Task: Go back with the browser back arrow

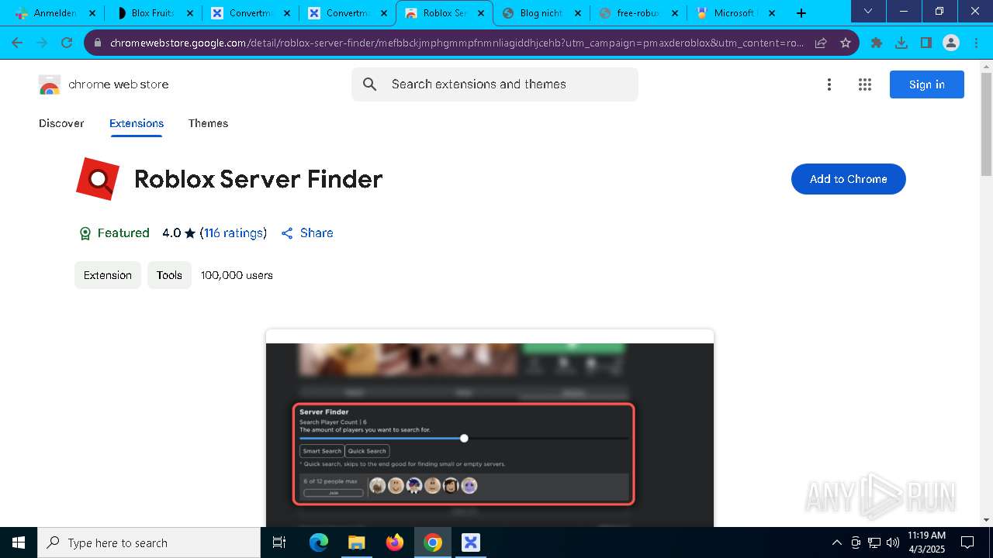Action: pos(17,43)
